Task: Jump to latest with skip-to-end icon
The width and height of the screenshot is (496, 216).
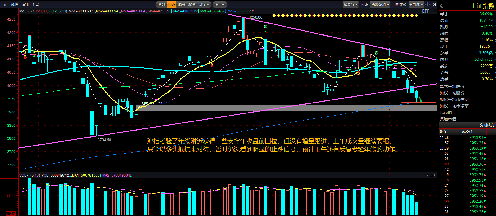Action: tap(434, 4)
